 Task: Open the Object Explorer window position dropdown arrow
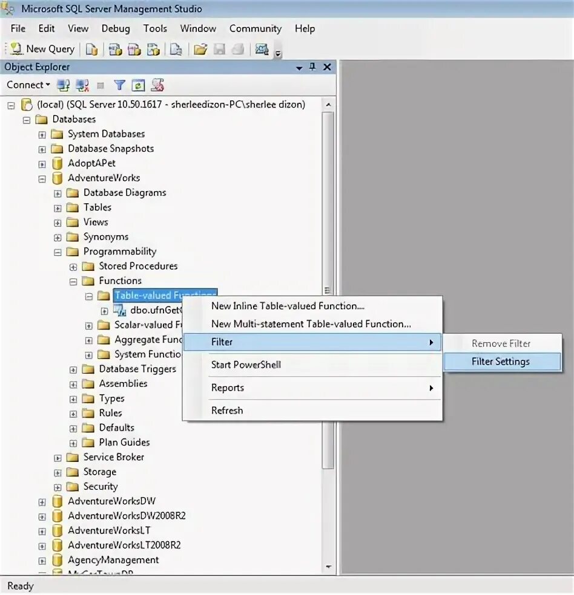point(299,68)
